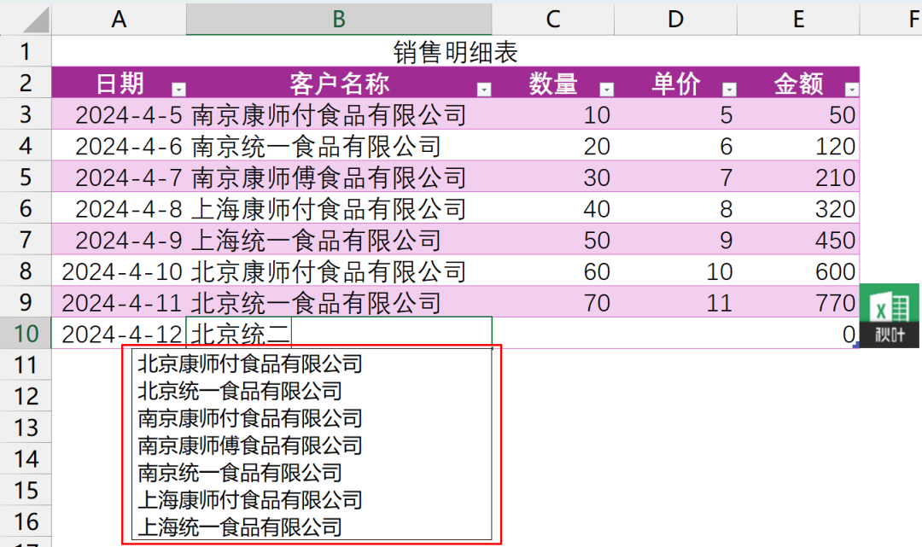The height and width of the screenshot is (547, 922).
Task: Click row 6 cell 上海康师付食品有限公司
Action: [x=339, y=208]
